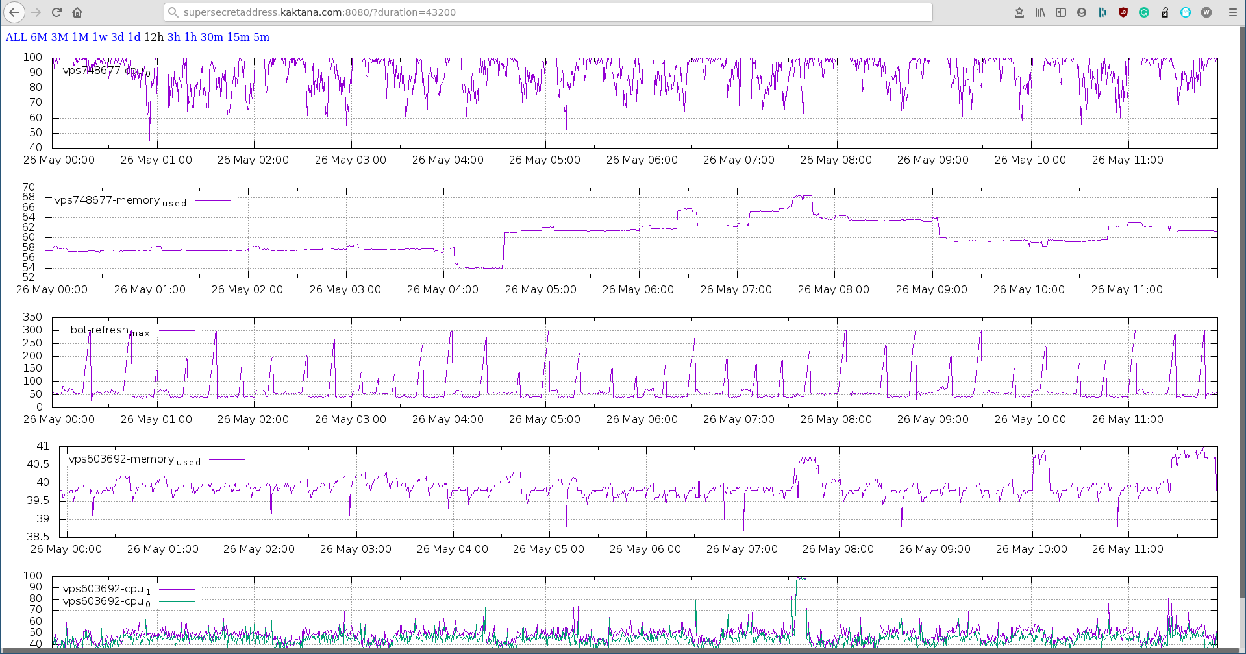Go back to previous page
This screenshot has height=654, width=1246.
(14, 12)
